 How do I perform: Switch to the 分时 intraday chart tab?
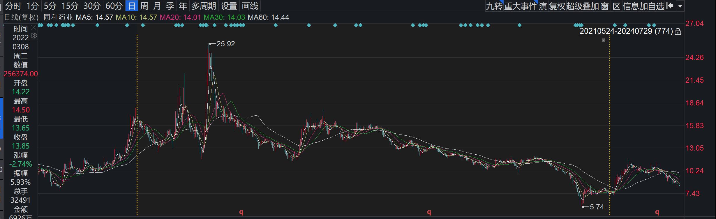pos(13,6)
